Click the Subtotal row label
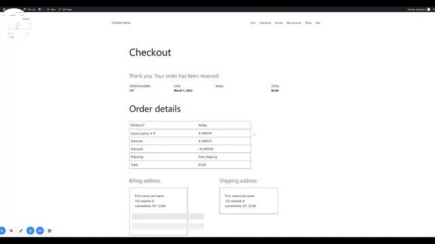The height and width of the screenshot is (244, 435). click(x=137, y=141)
